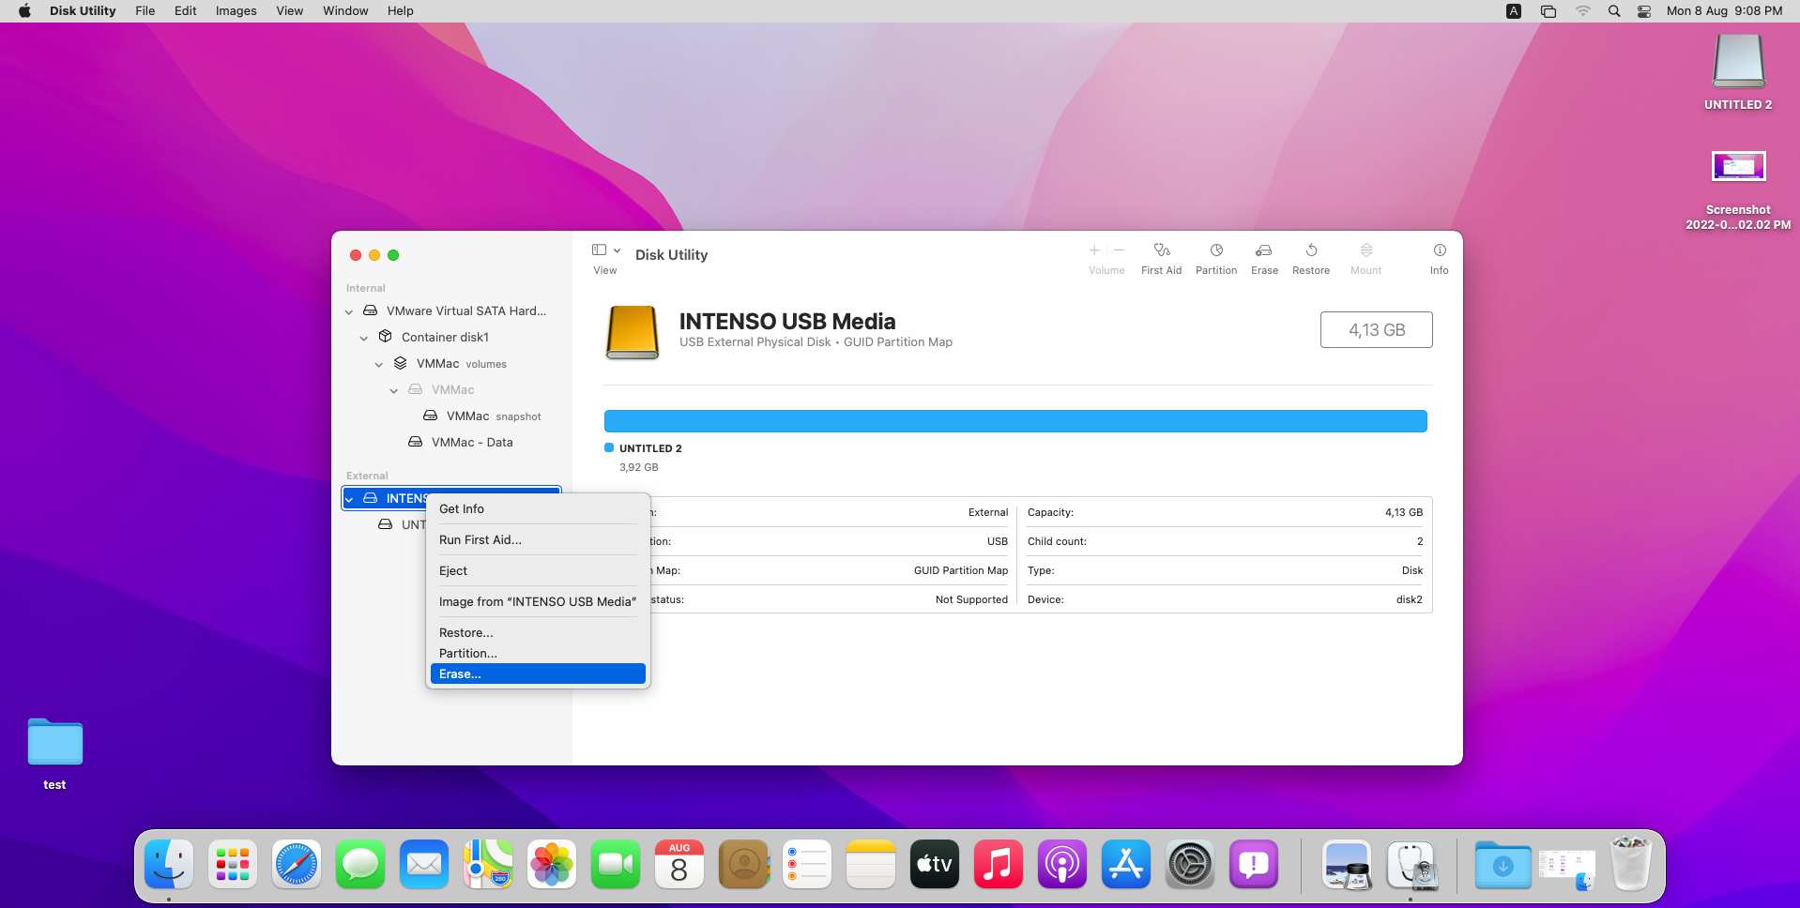The width and height of the screenshot is (1800, 908).
Task: Open Mail in the Dock
Action: pos(424,864)
